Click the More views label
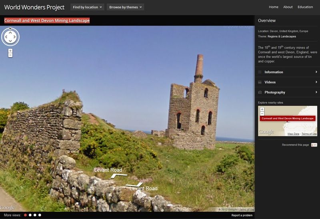Screen dimensions: 320x219 tap(12, 215)
